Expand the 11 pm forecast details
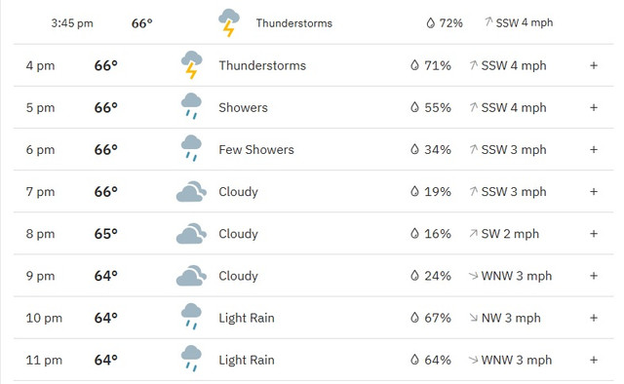This screenshot has width=624, height=384. (x=594, y=360)
